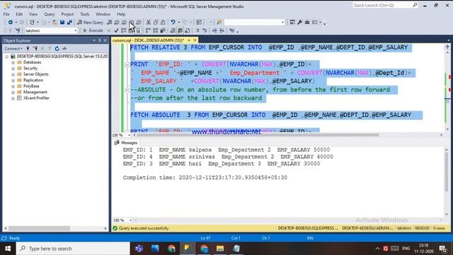Click the Display Estimated Execution Plan icon

pyautogui.click(x=124, y=30)
